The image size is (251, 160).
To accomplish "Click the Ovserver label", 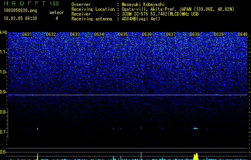I will [81, 4].
